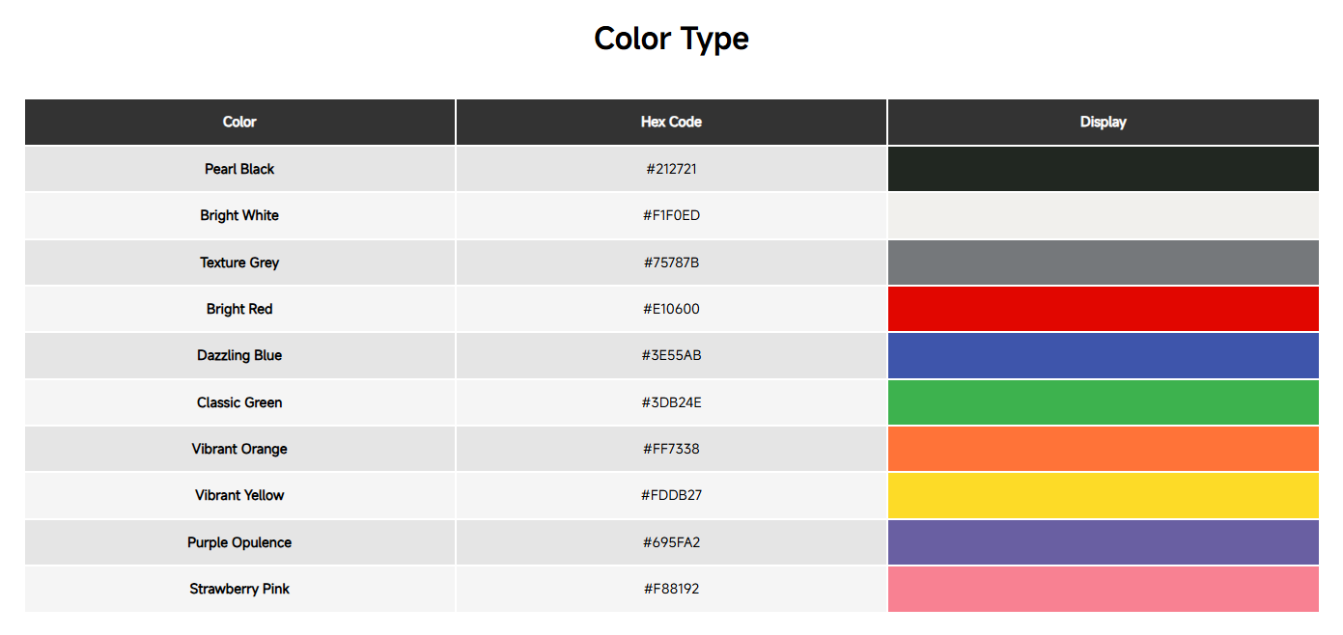Click the Vibrant Yellow color bar
The height and width of the screenshot is (635, 1343).
pyautogui.click(x=1103, y=495)
